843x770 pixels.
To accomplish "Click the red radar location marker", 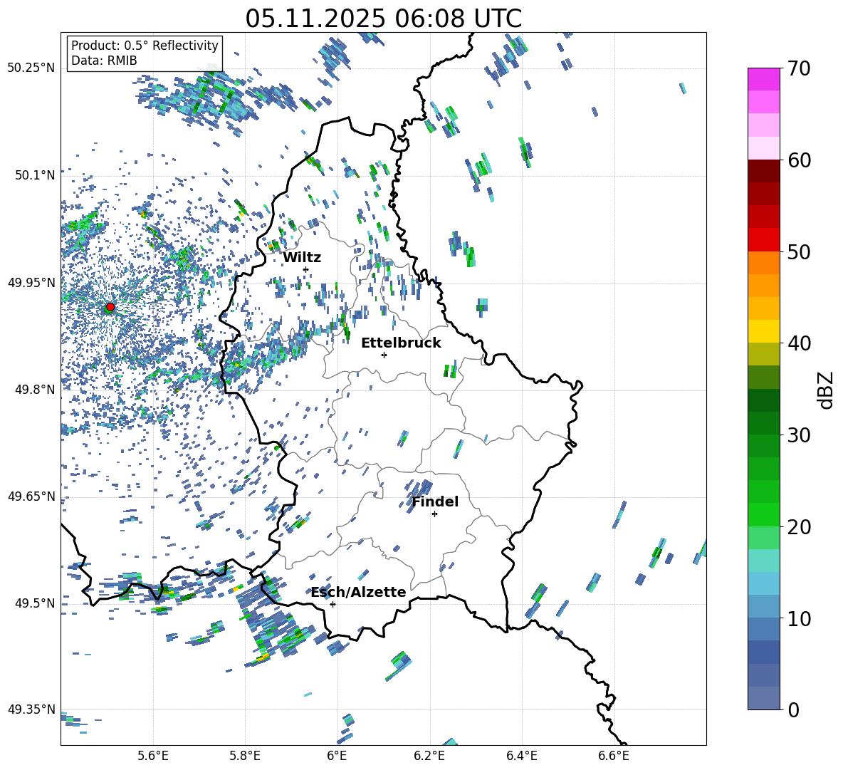I will click(x=110, y=307).
